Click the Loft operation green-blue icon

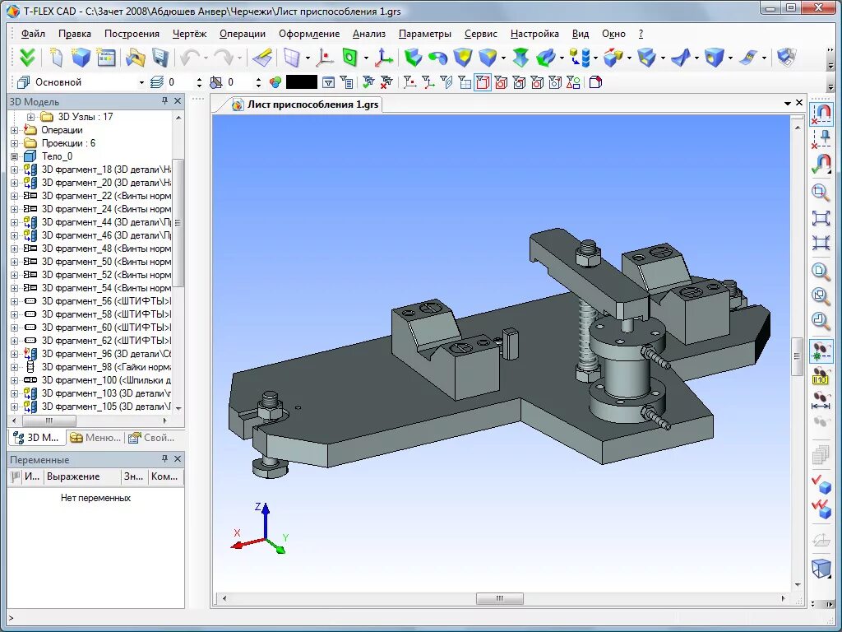tap(520, 57)
